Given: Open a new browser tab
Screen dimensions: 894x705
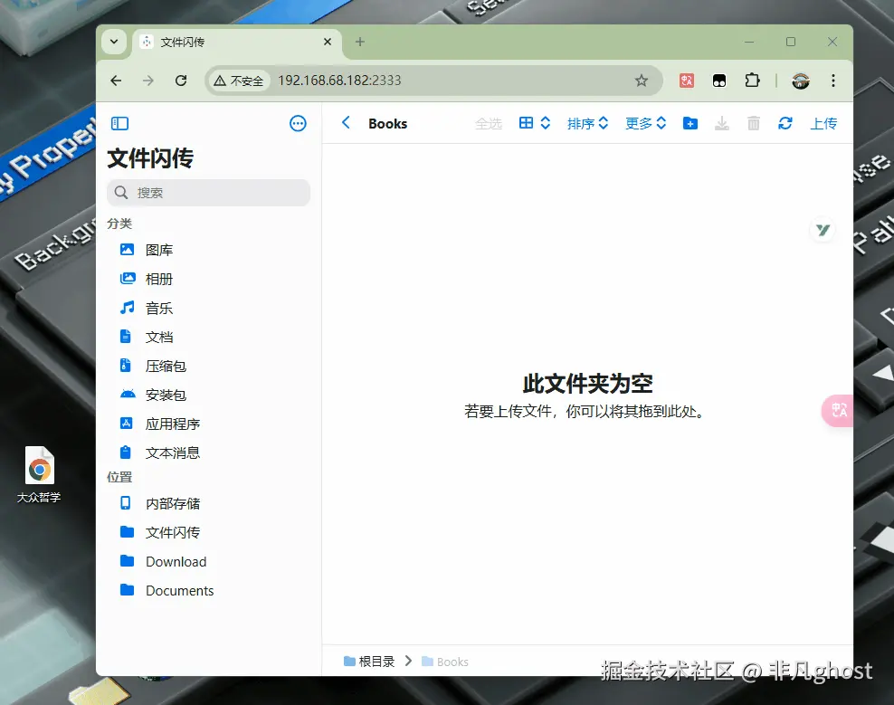Looking at the screenshot, I should tap(360, 42).
